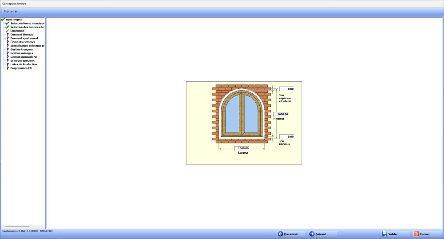Click the checkmark icon of Selection forme menuiser
The height and width of the screenshot is (239, 444).
(8, 23)
